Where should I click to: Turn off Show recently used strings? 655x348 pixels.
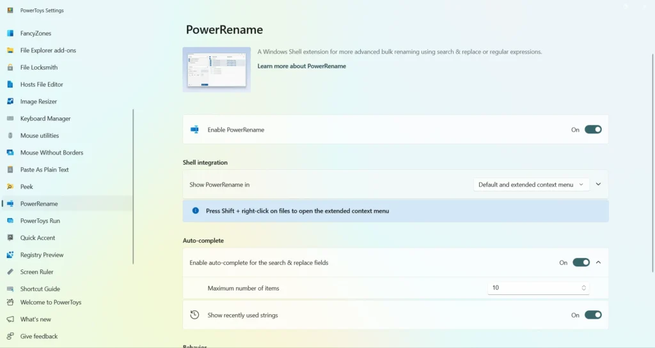pos(593,315)
